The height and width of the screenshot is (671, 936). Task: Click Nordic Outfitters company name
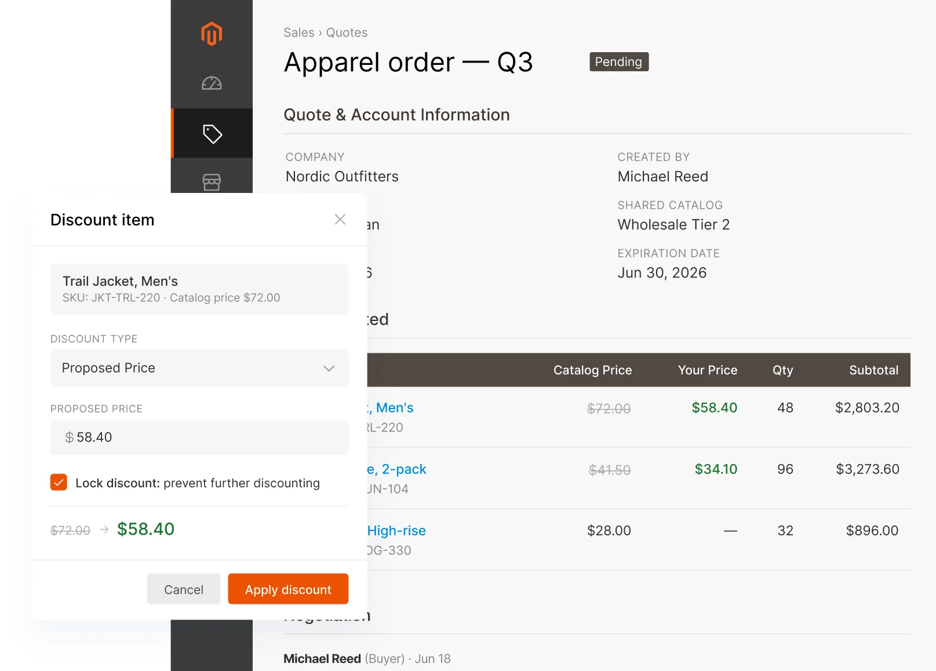pyautogui.click(x=342, y=176)
